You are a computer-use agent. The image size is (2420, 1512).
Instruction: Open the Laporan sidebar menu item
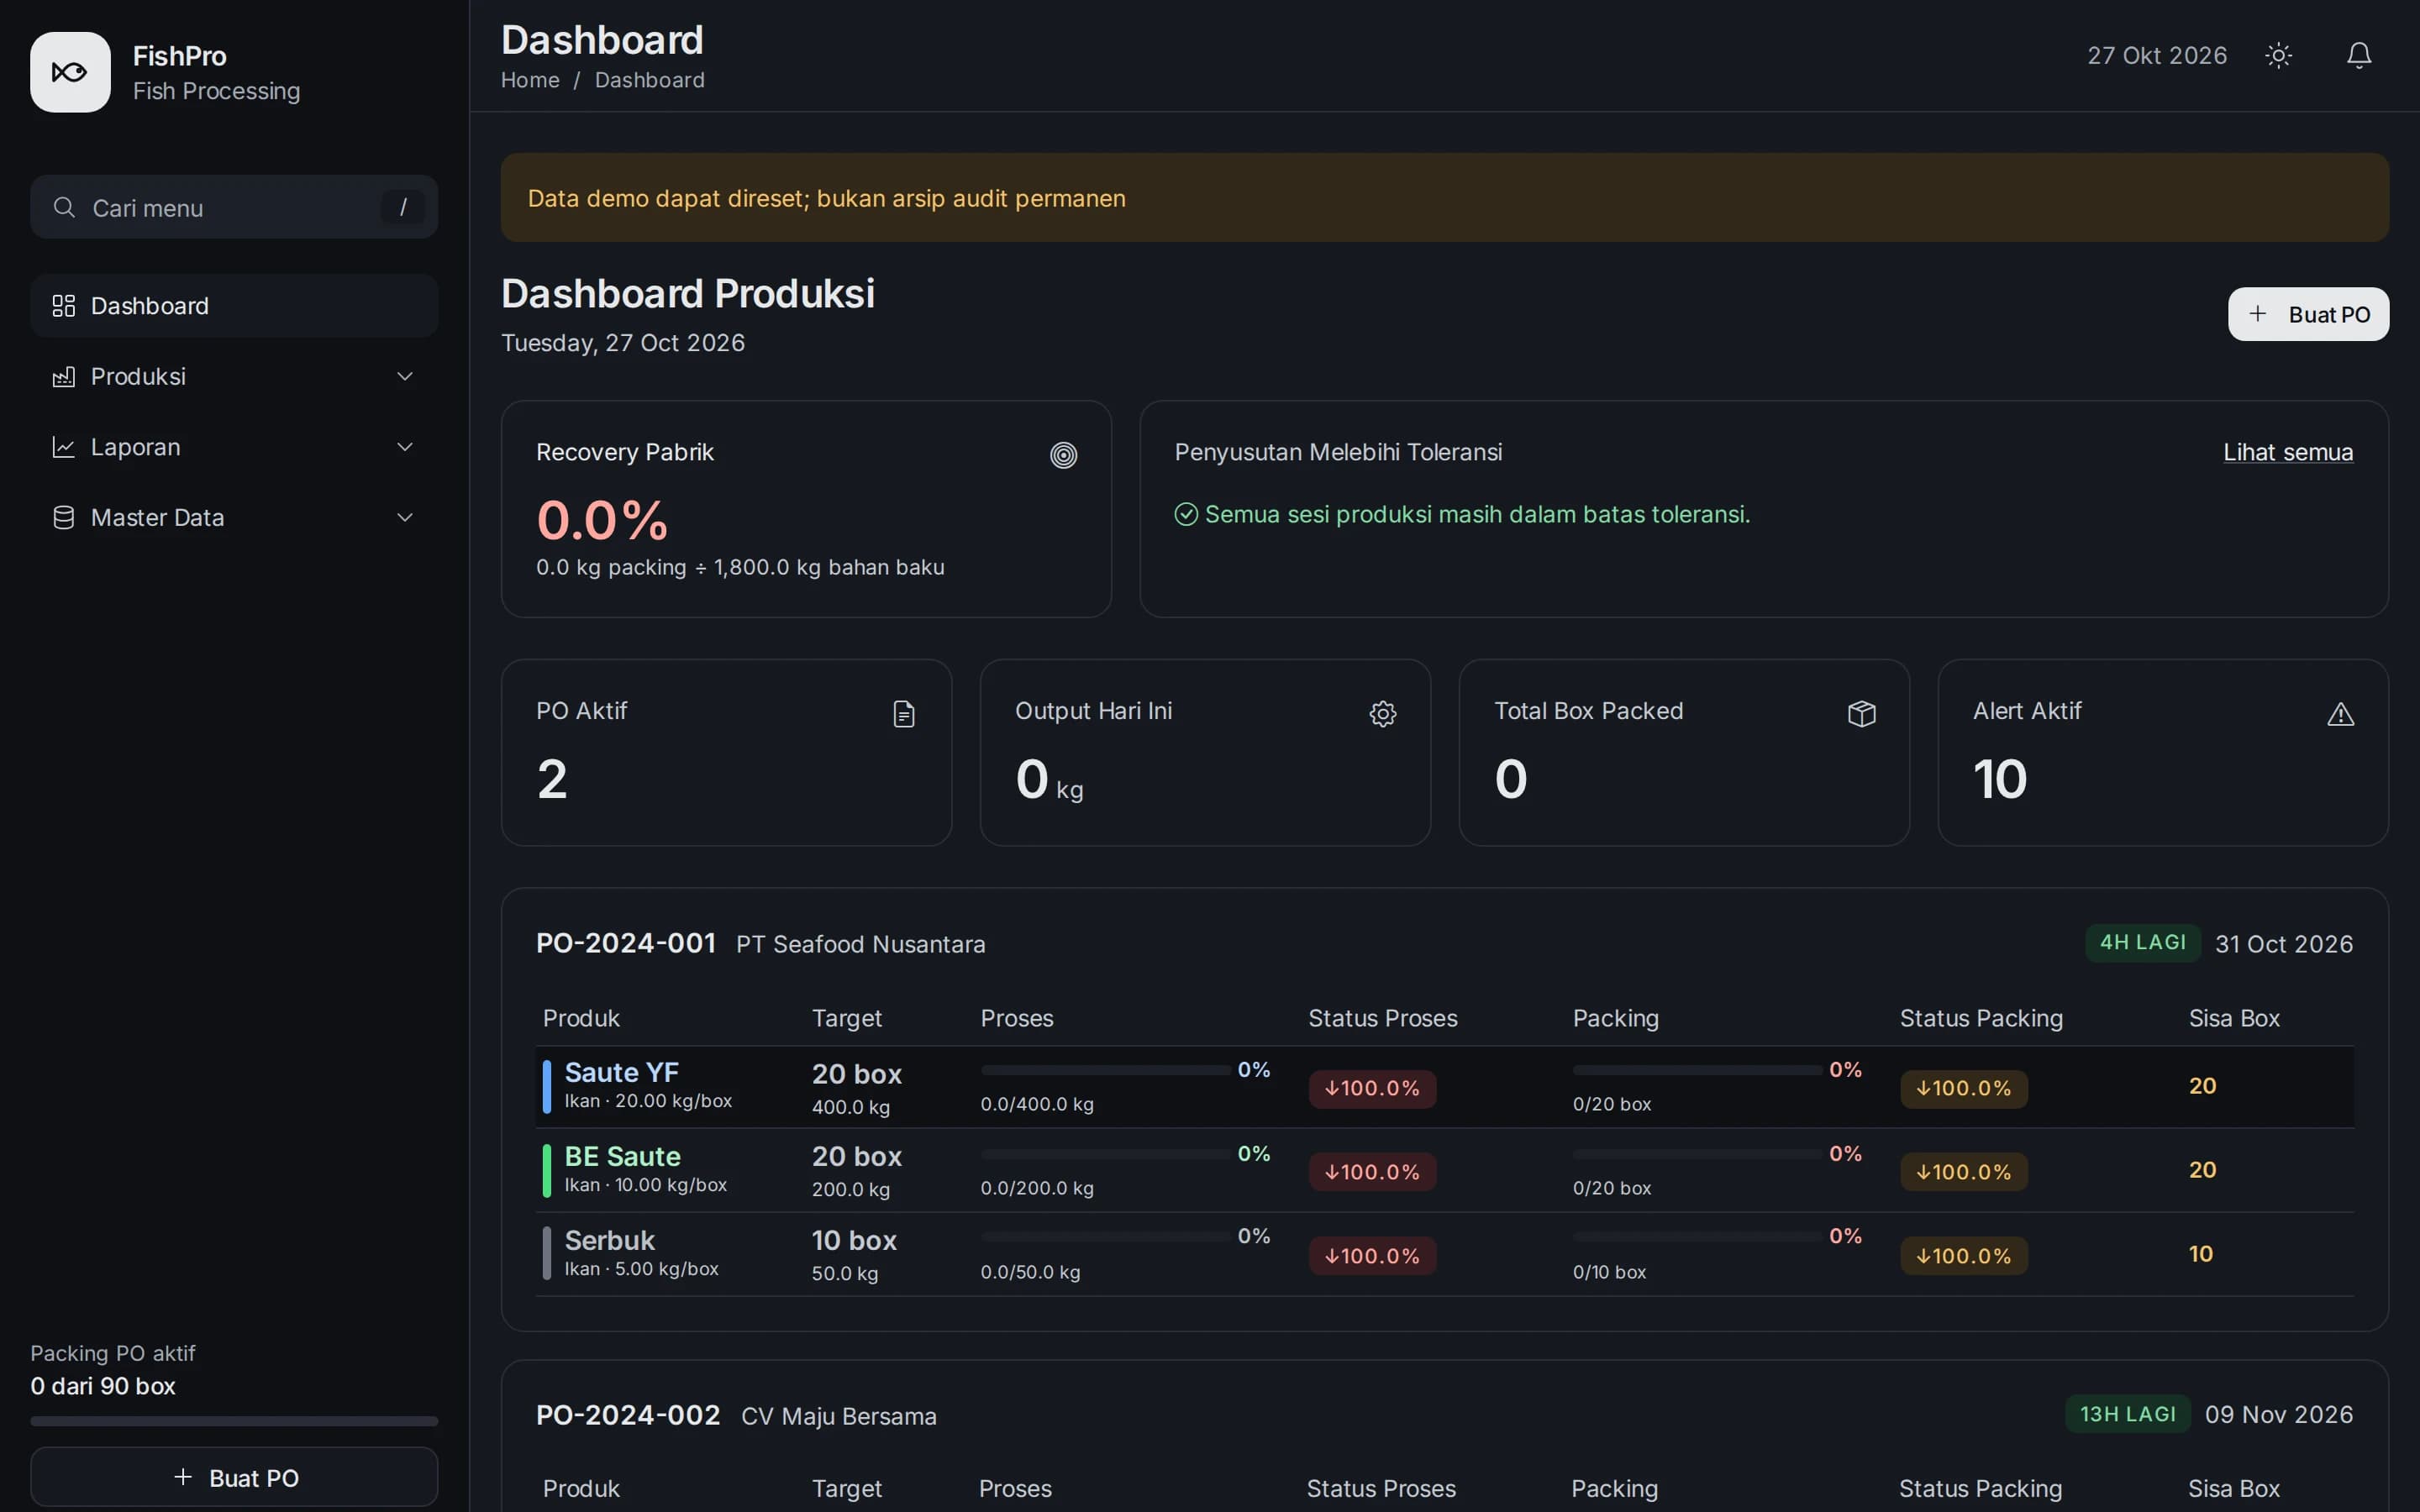[x=234, y=447]
